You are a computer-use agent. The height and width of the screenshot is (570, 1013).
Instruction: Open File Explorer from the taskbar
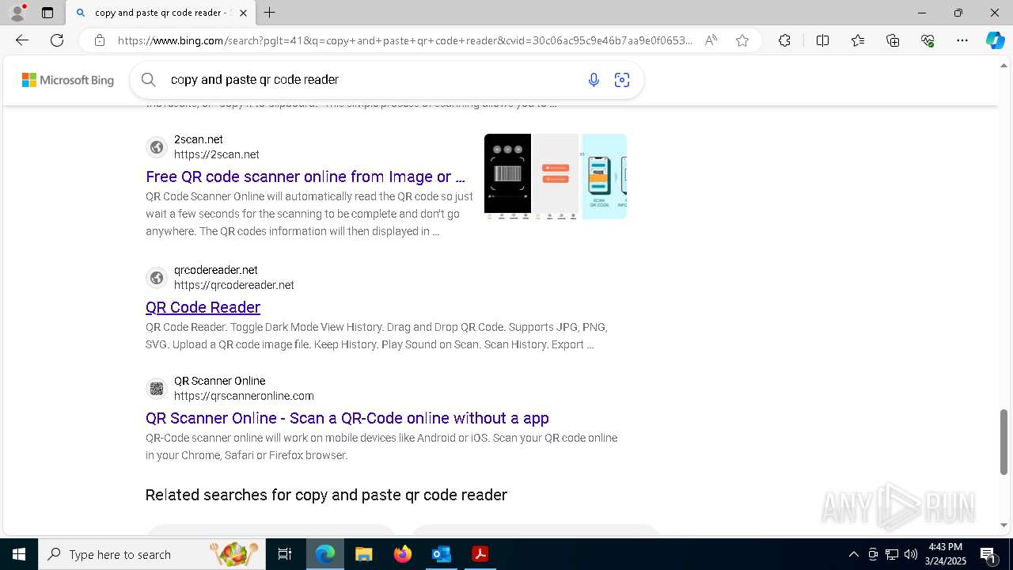[363, 554]
